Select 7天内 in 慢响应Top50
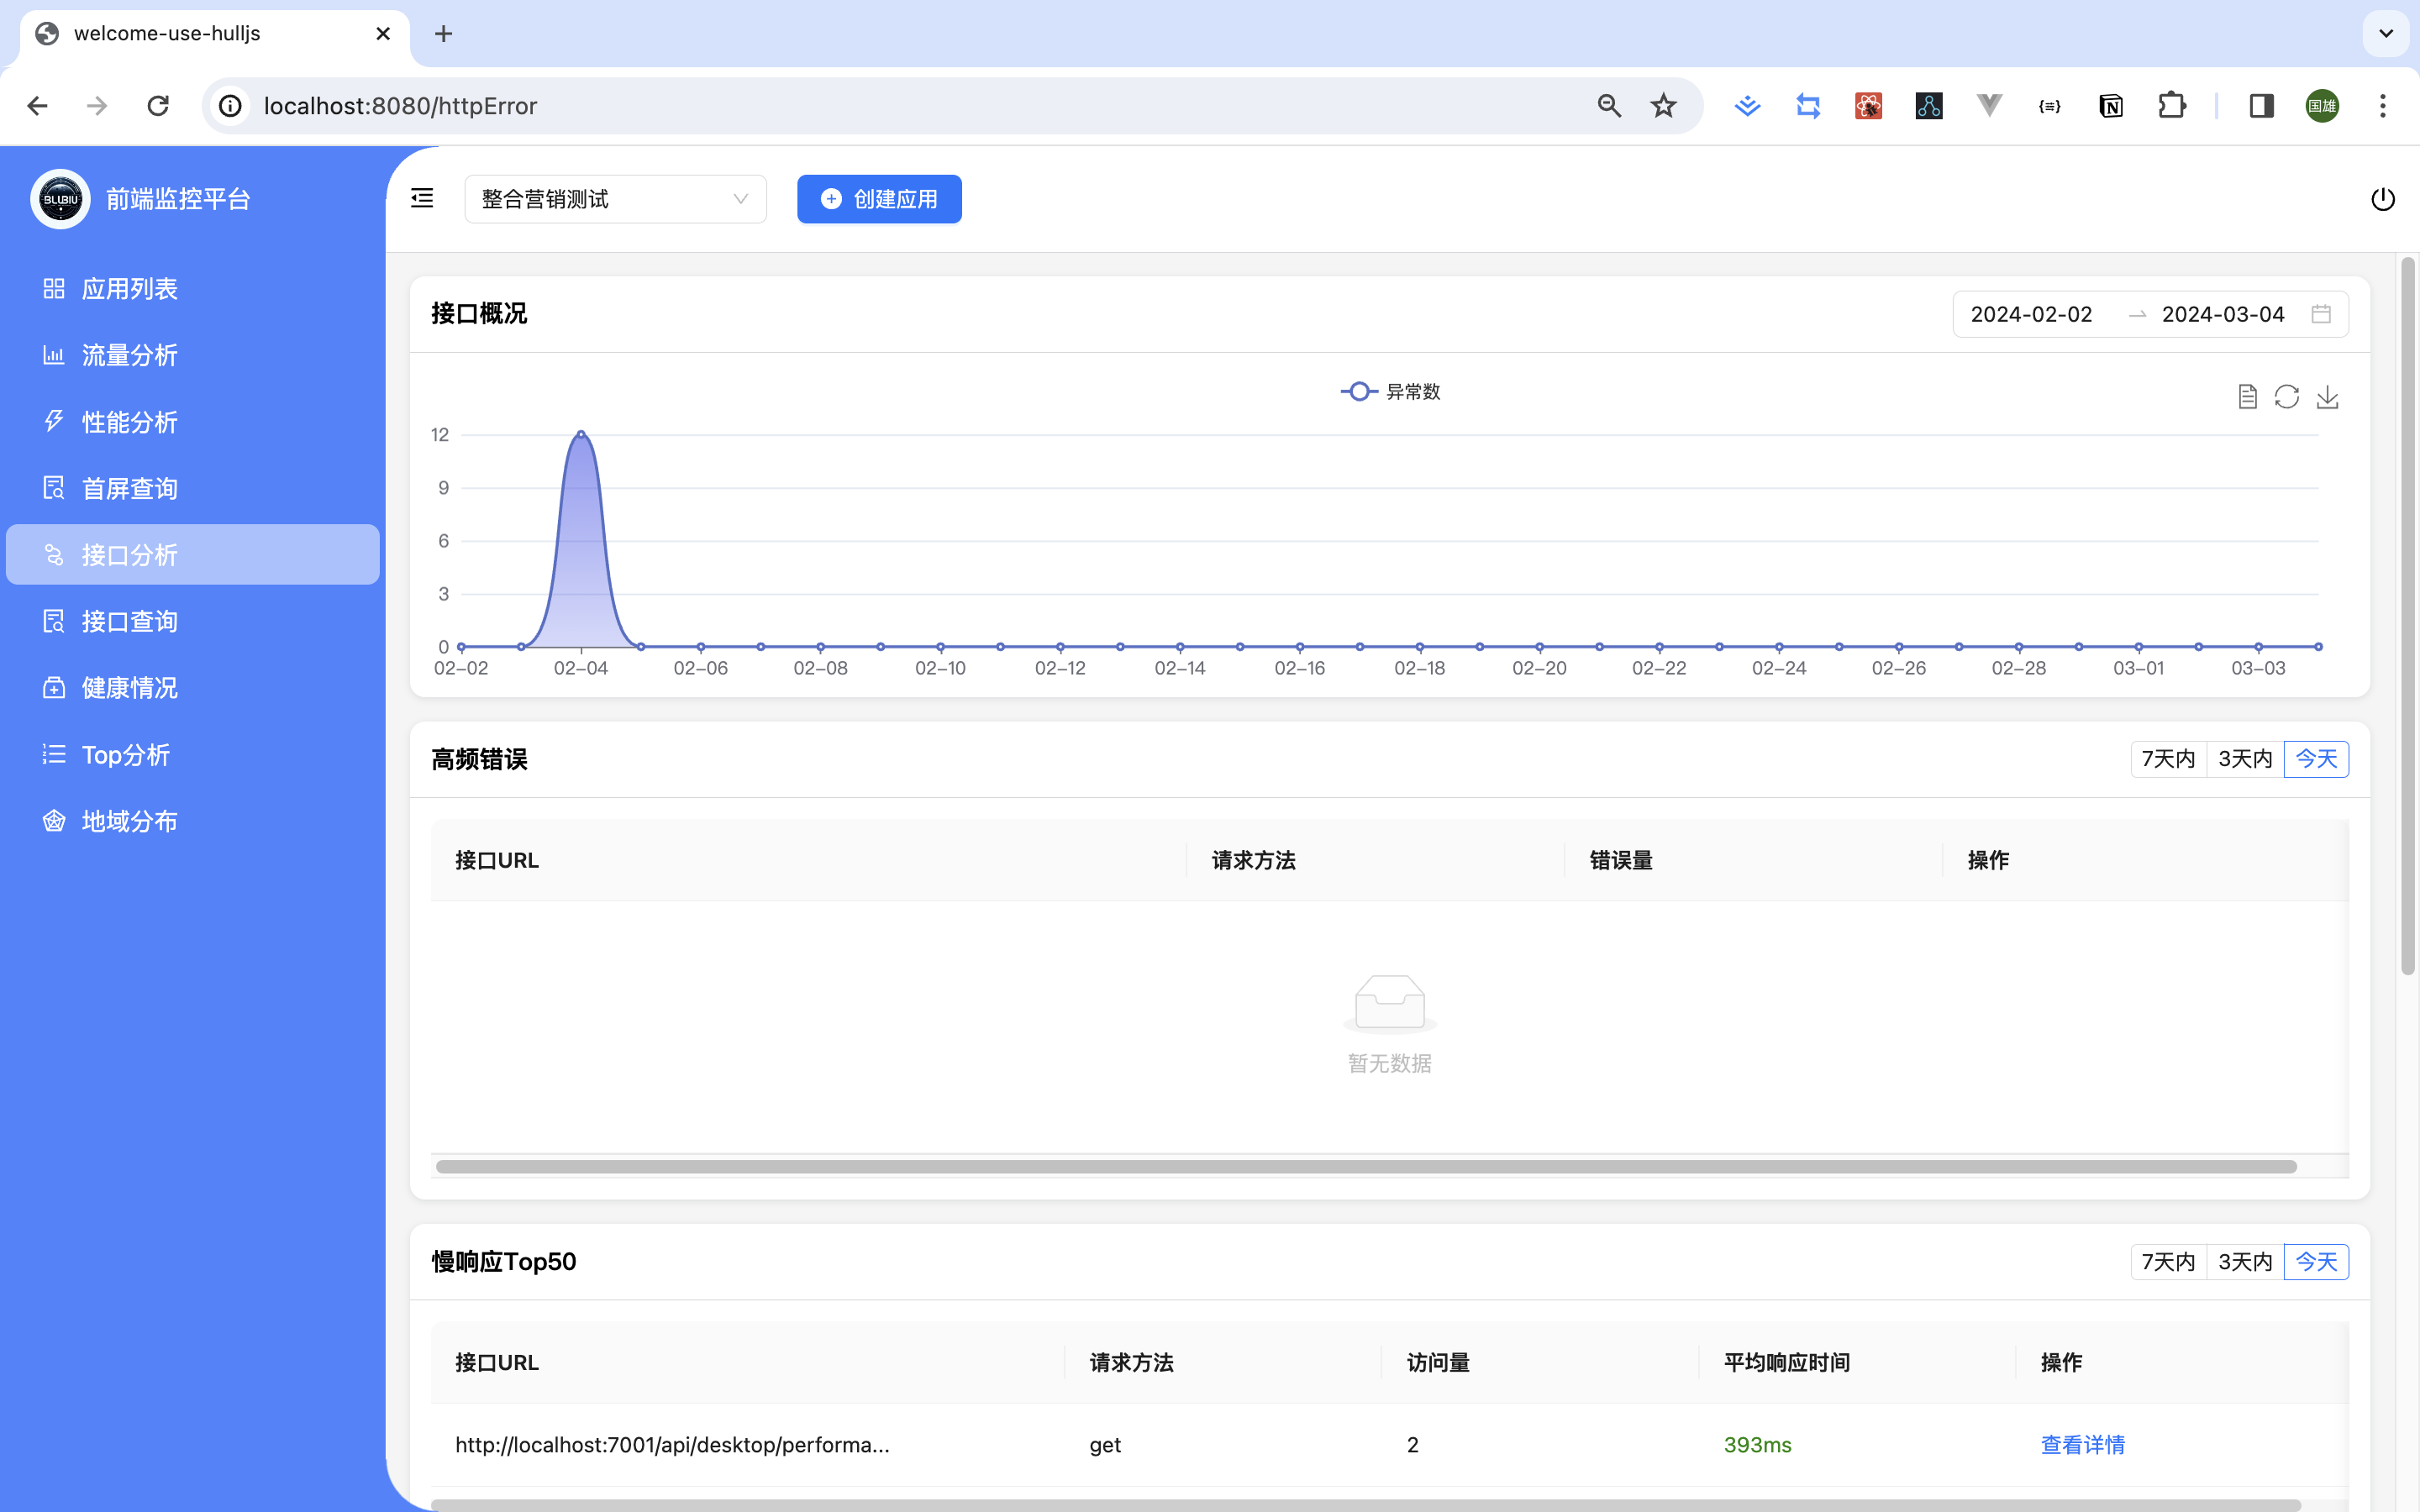The height and width of the screenshot is (1512, 2420). (x=2168, y=1262)
